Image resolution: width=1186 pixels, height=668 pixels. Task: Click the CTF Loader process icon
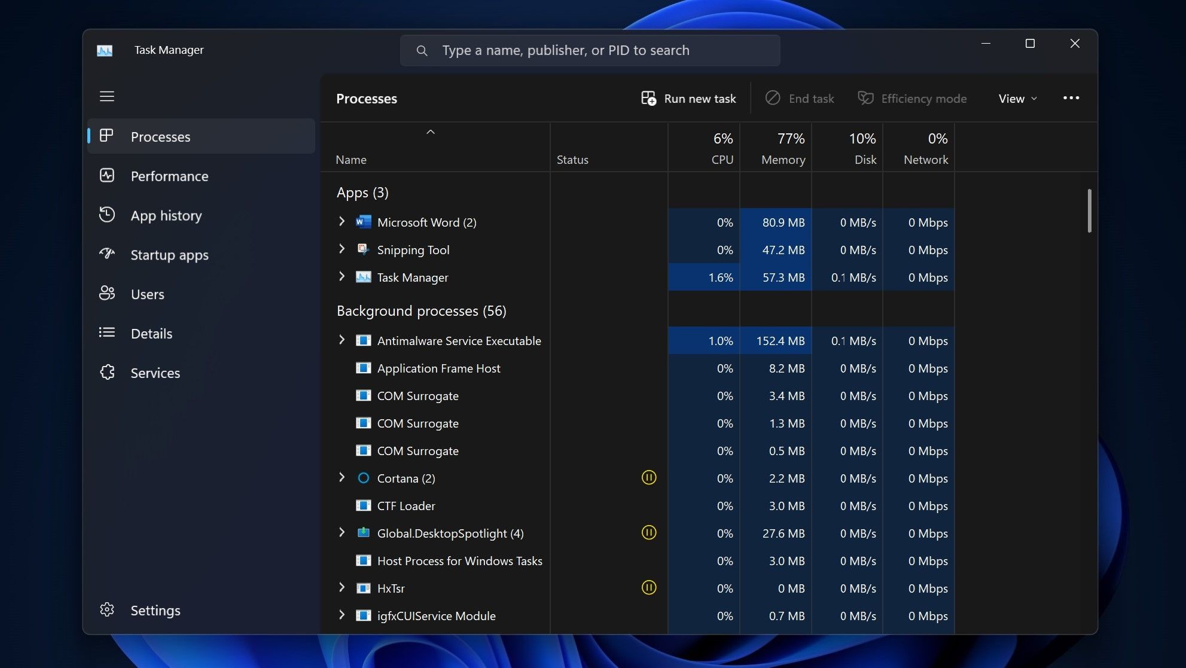tap(363, 505)
